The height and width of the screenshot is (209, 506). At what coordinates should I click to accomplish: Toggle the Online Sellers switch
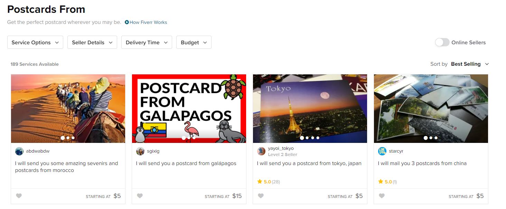point(442,42)
